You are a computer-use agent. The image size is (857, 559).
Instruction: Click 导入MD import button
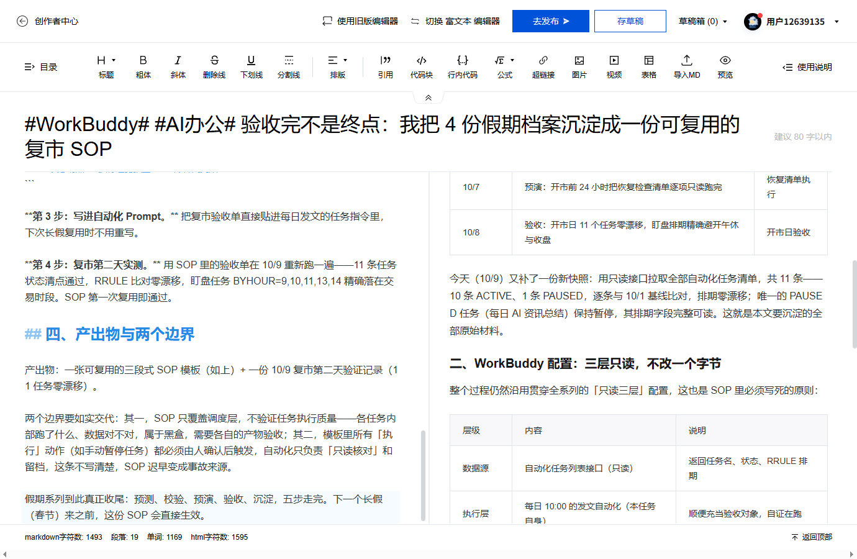687,66
